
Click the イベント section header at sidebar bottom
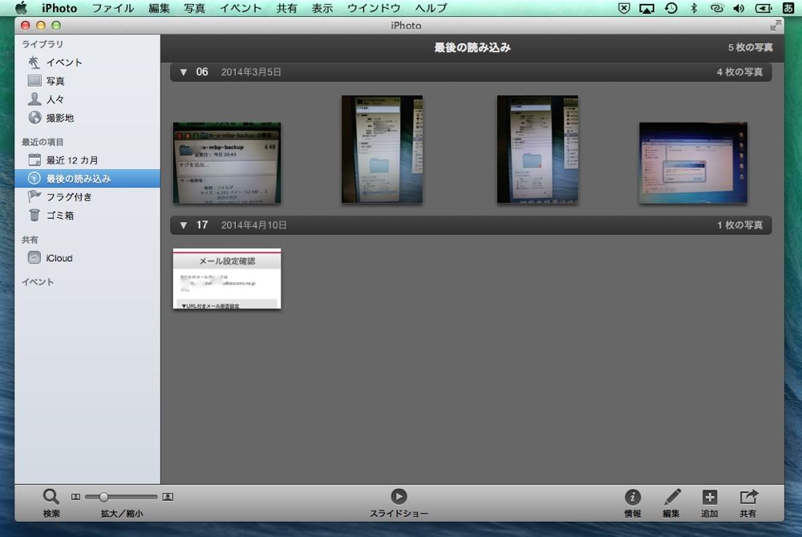coord(38,282)
